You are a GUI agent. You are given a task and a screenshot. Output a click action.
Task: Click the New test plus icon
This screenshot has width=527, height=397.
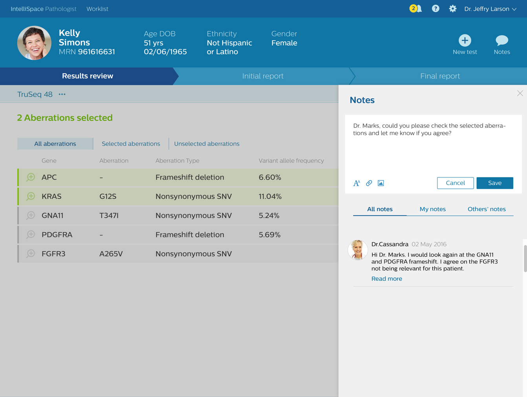click(465, 40)
